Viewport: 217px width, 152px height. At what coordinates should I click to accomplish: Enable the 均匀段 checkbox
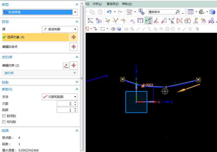coord(4,122)
